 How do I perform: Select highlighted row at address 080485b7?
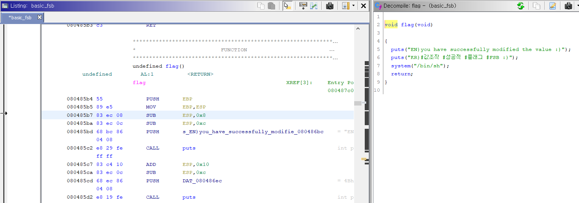point(197,115)
